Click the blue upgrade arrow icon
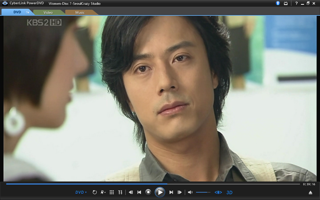 click(x=278, y=3)
